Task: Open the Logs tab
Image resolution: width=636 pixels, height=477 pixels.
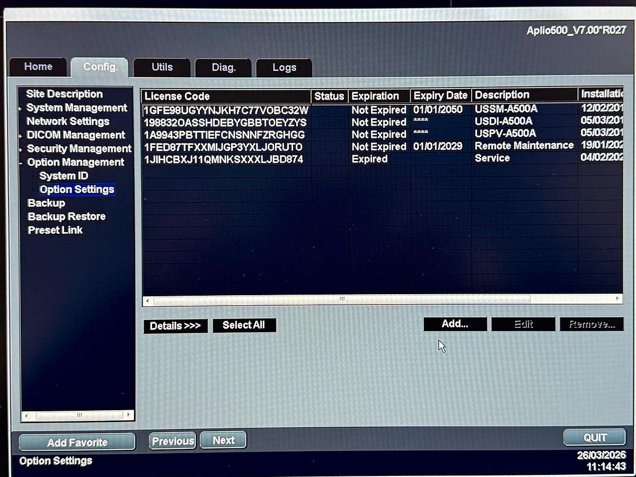Action: (x=284, y=67)
